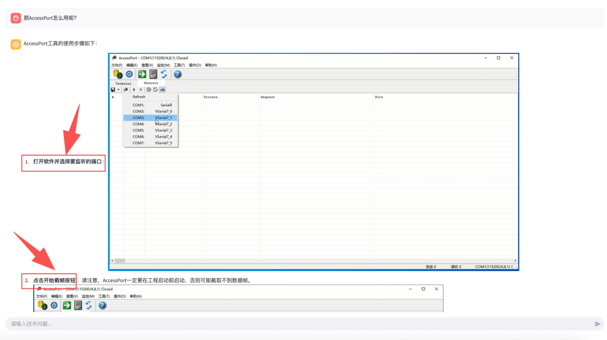Click the green arrow icon in top AccessPort toolbar
The image size is (607, 340).
pyautogui.click(x=142, y=74)
